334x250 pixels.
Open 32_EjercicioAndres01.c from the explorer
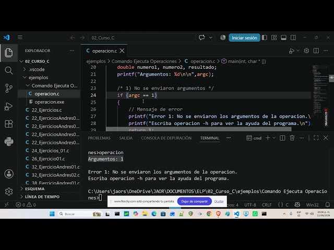(50, 167)
